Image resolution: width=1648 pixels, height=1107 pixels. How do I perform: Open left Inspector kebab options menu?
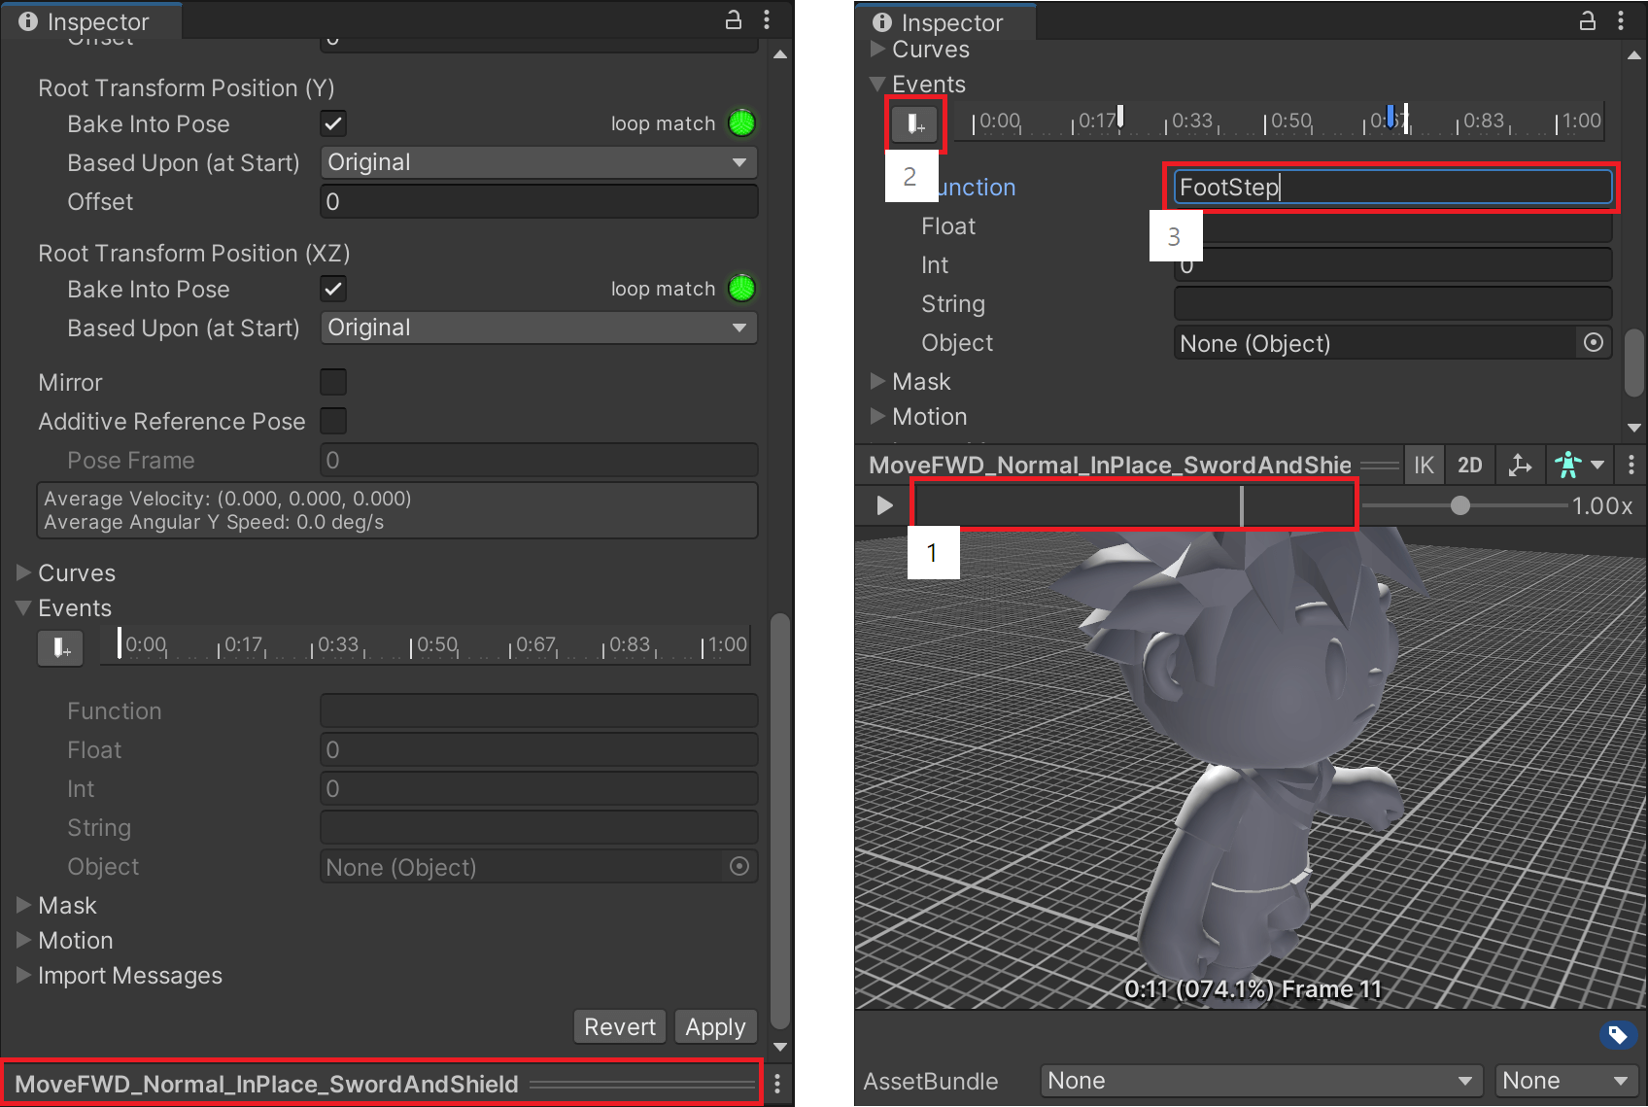pos(767,19)
